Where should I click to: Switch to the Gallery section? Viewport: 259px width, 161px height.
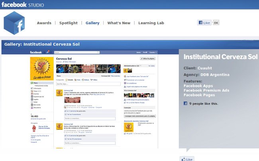click(x=92, y=23)
